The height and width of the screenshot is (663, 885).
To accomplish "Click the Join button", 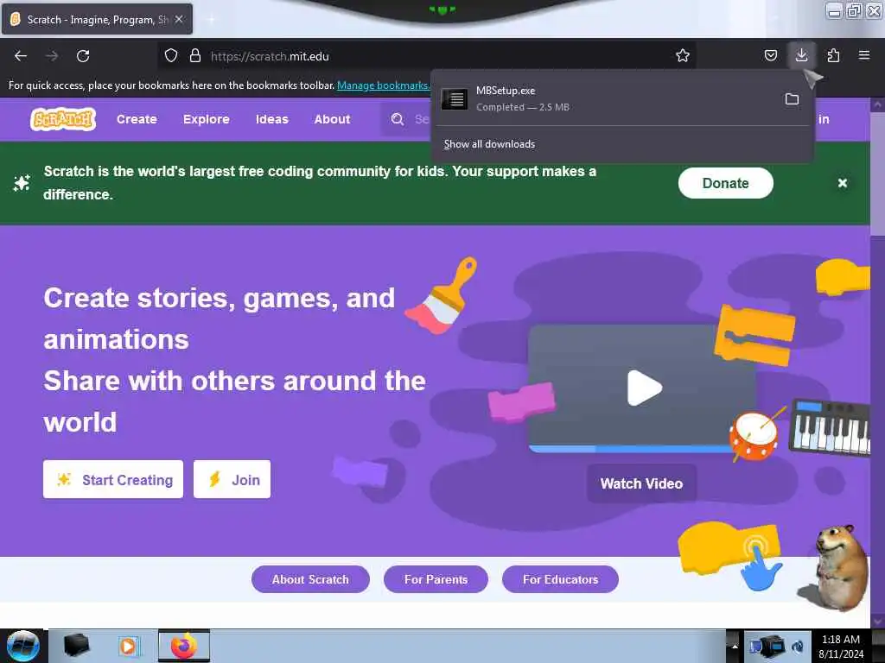I will 232,479.
